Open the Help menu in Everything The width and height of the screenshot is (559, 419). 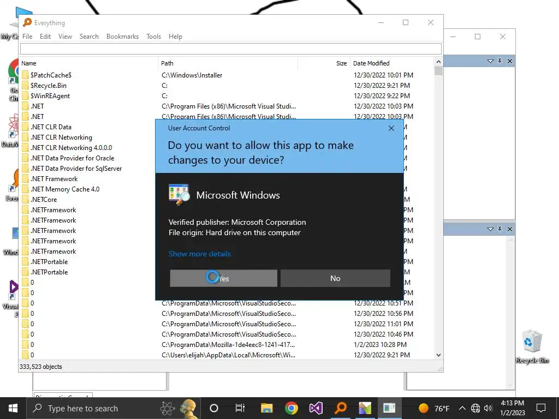click(x=175, y=37)
